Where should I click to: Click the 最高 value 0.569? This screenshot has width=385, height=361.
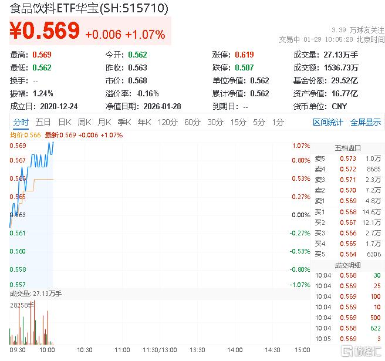[x=42, y=55]
